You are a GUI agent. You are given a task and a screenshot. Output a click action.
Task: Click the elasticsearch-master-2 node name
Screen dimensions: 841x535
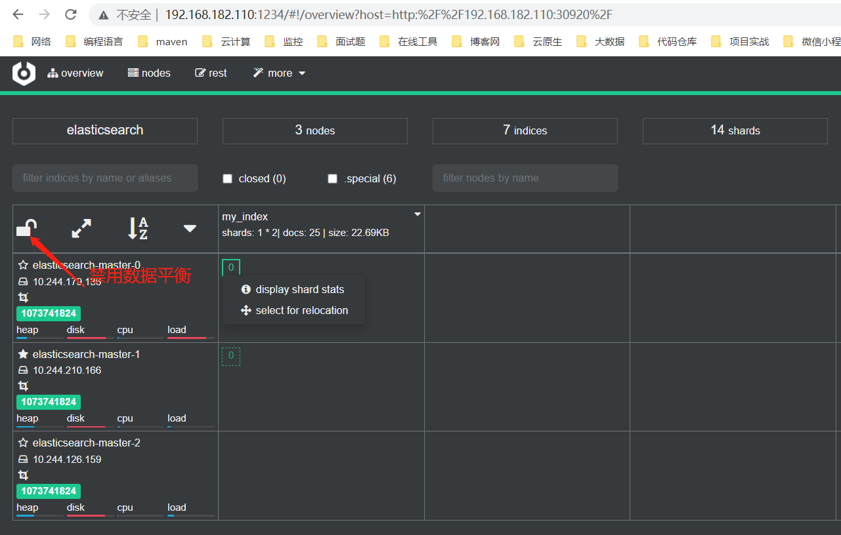86,443
